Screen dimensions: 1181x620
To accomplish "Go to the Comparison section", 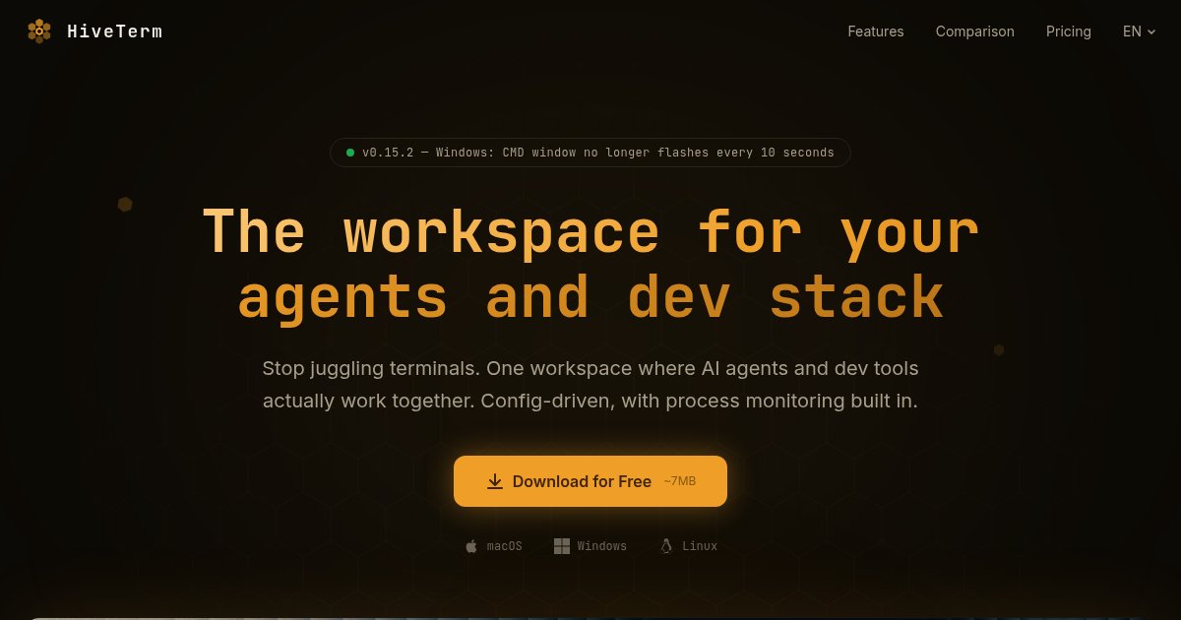I will (x=974, y=31).
